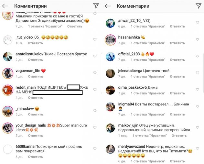Heart the reddit_main comment
The image size is (204, 164).
[x=95, y=90]
